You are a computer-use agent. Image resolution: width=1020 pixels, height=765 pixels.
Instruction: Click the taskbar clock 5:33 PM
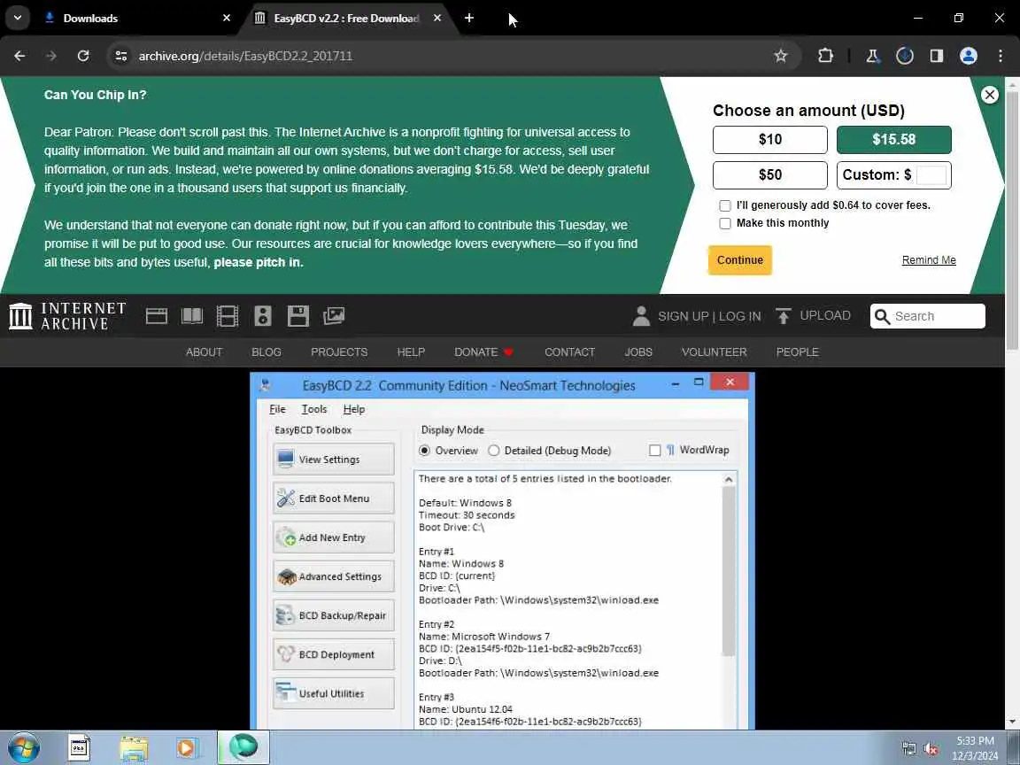pos(975,741)
